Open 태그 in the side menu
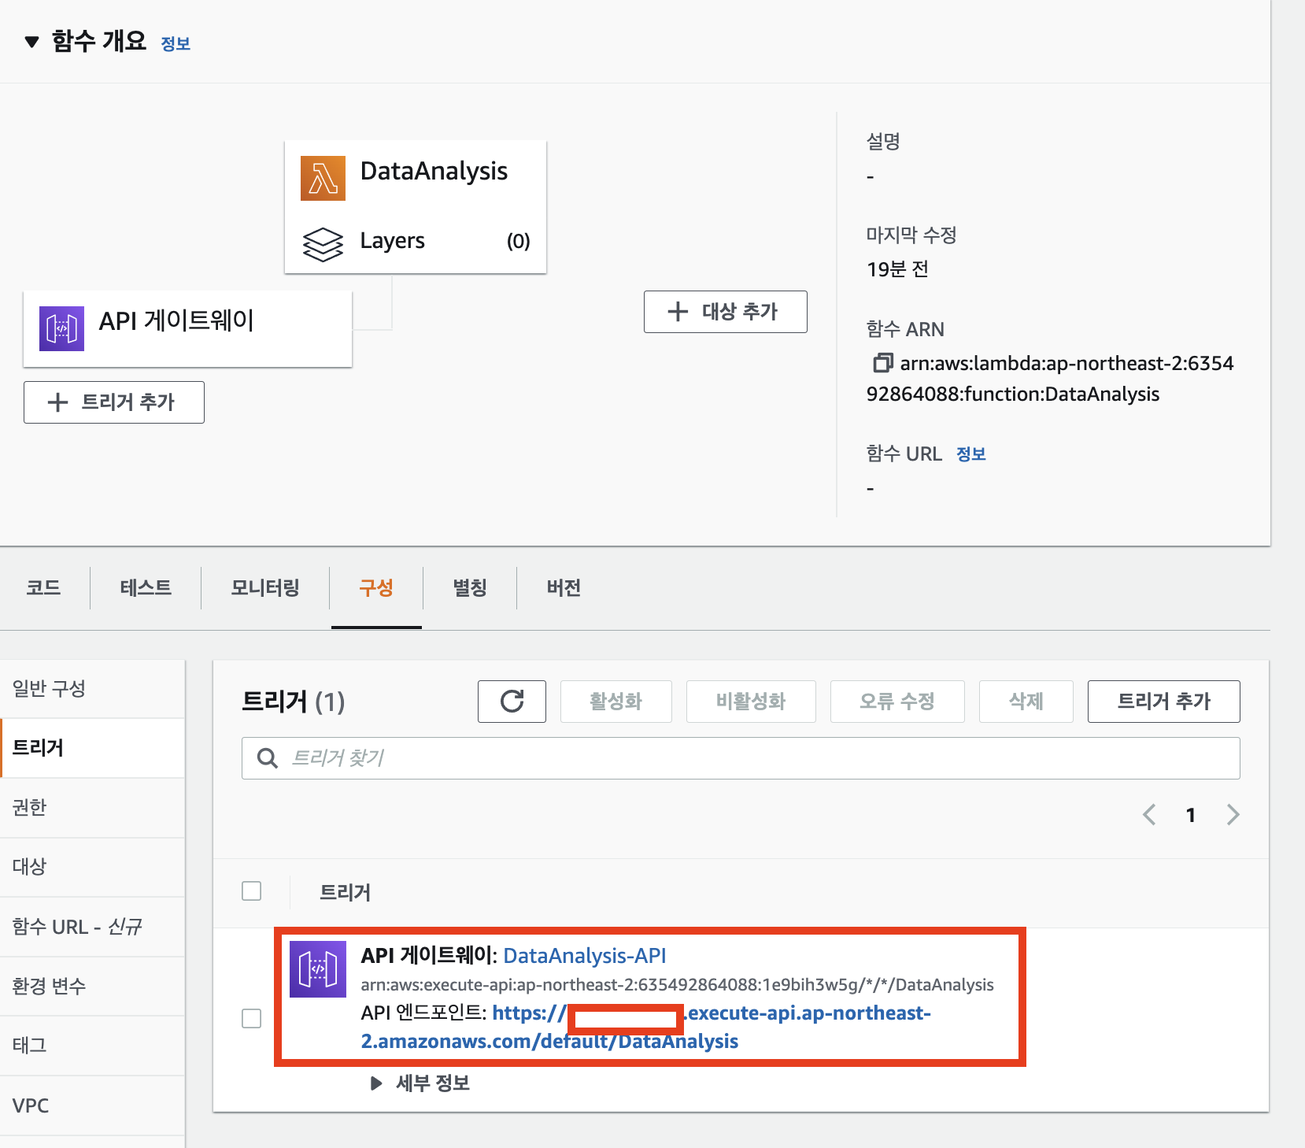This screenshot has height=1148, width=1305. pos(92,1046)
